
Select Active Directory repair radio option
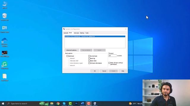click(69, 63)
